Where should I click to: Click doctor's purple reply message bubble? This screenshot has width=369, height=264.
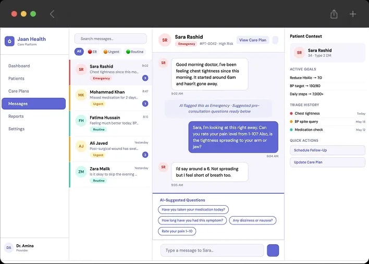click(233, 137)
